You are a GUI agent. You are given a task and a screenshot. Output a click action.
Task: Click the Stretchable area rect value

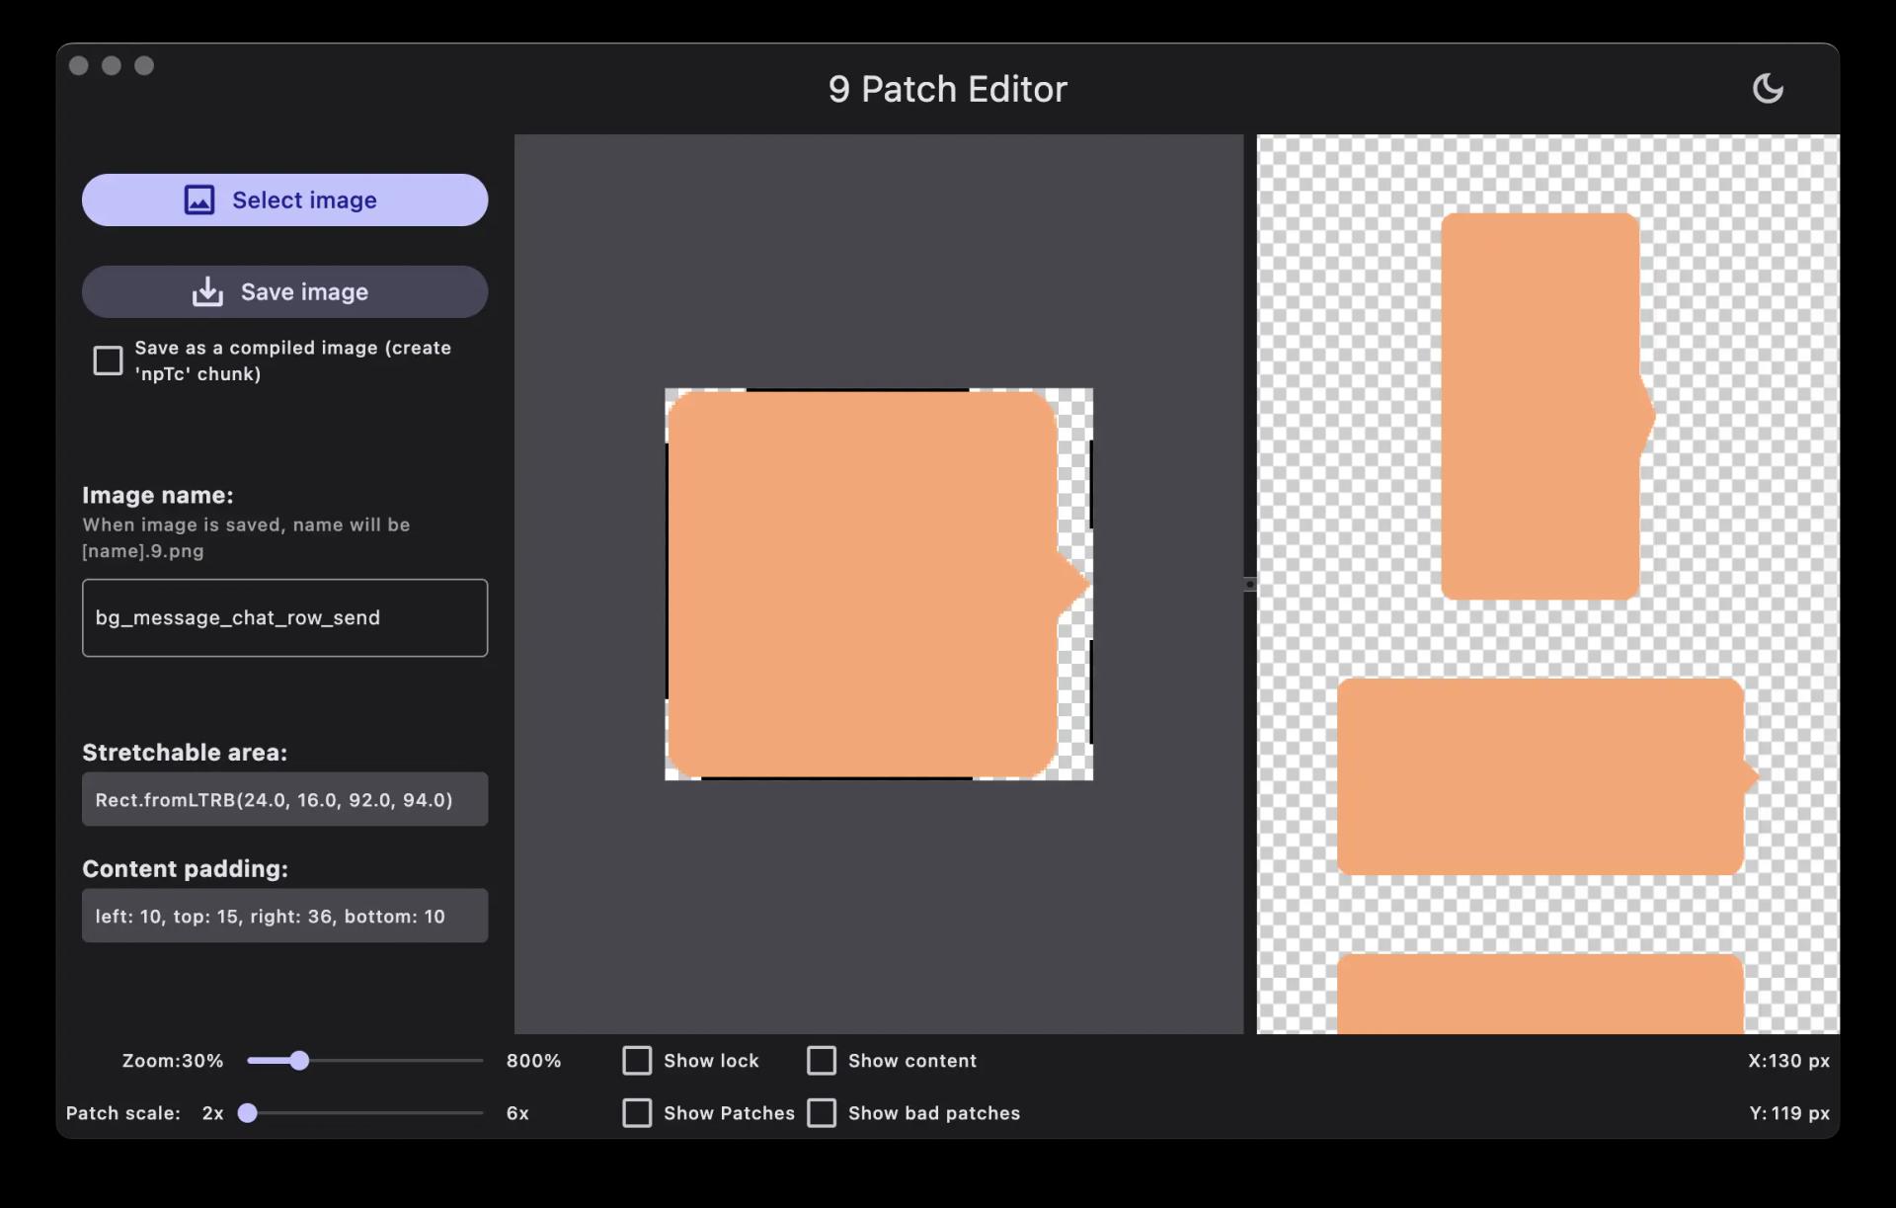click(x=284, y=799)
